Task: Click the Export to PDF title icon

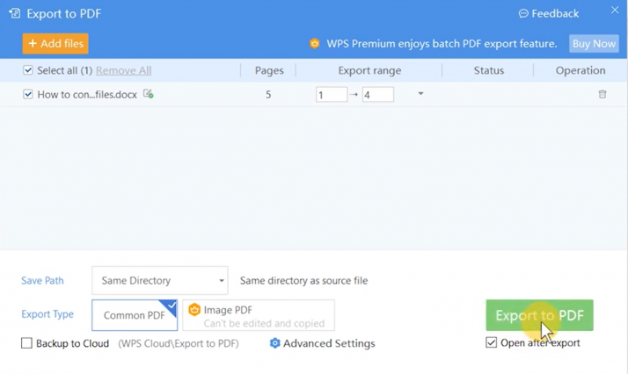Action: coord(15,13)
